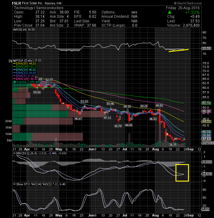
Task: Click the Chg value +0.49
Action: click(195, 17)
